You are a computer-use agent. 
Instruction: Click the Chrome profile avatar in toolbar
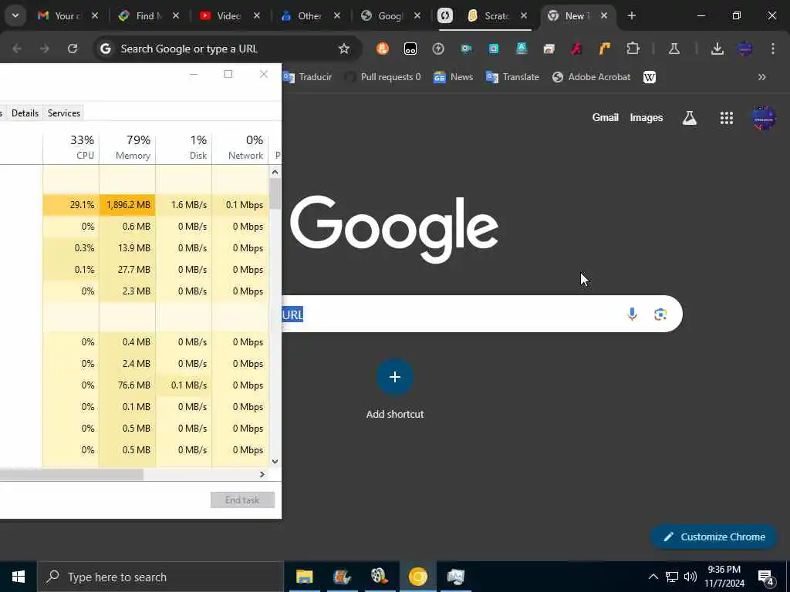[745, 49]
